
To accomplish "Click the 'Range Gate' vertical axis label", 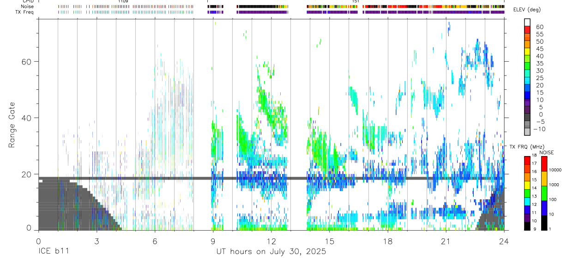I will point(11,125).
